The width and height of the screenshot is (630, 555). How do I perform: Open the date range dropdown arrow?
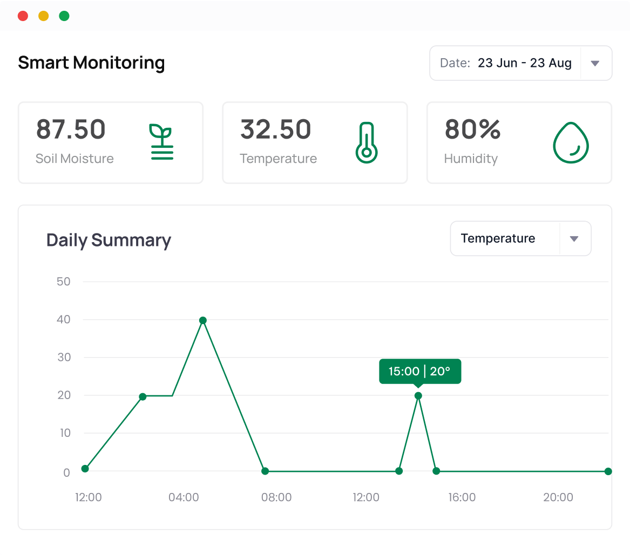pos(595,64)
